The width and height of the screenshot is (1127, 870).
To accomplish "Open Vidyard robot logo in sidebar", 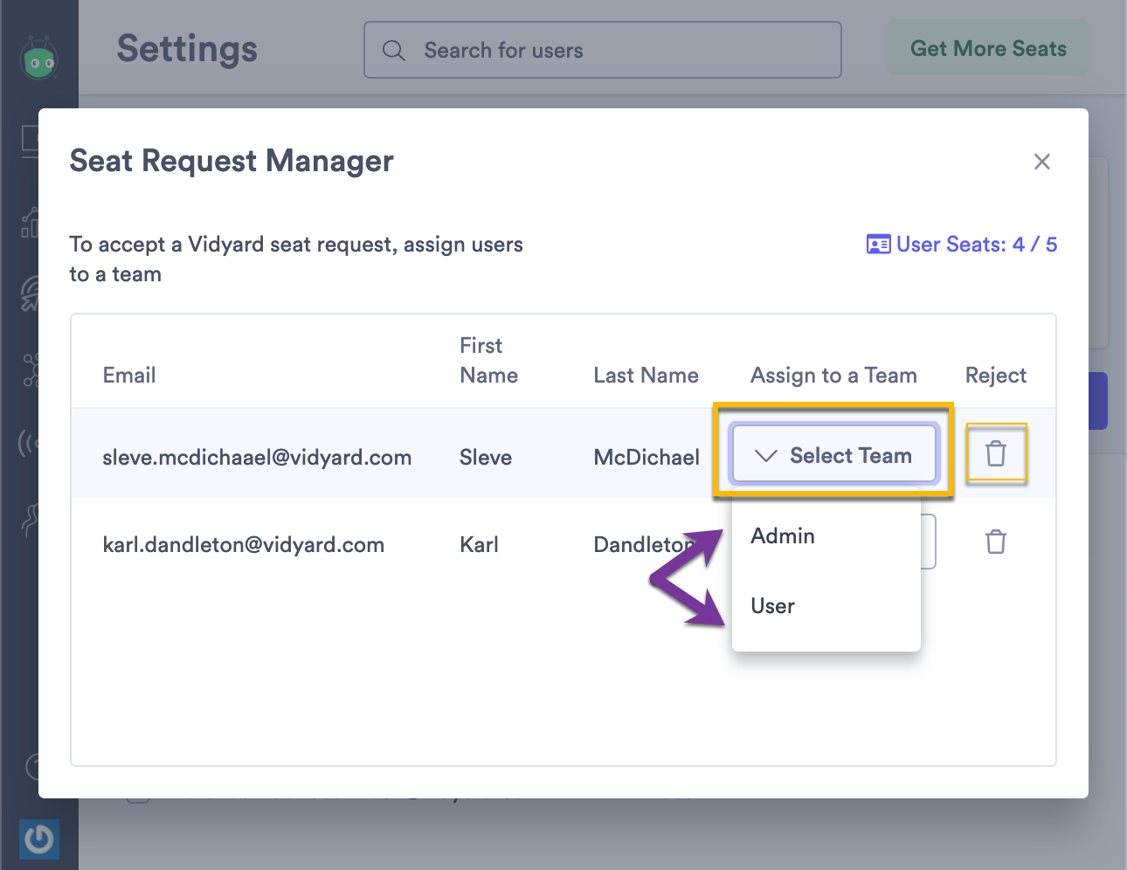I will click(x=39, y=59).
